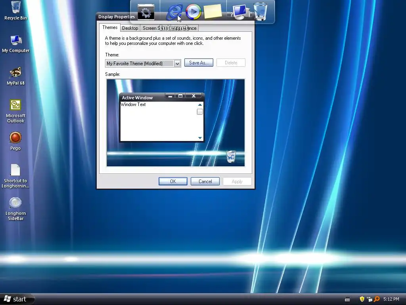Click the on-screen keyboard tray icon

(347, 299)
